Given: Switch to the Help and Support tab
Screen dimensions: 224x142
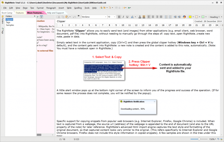Looking at the screenshot, I should tap(56, 13).
